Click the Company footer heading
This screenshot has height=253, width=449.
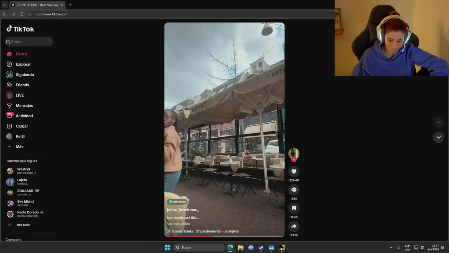click(13, 240)
